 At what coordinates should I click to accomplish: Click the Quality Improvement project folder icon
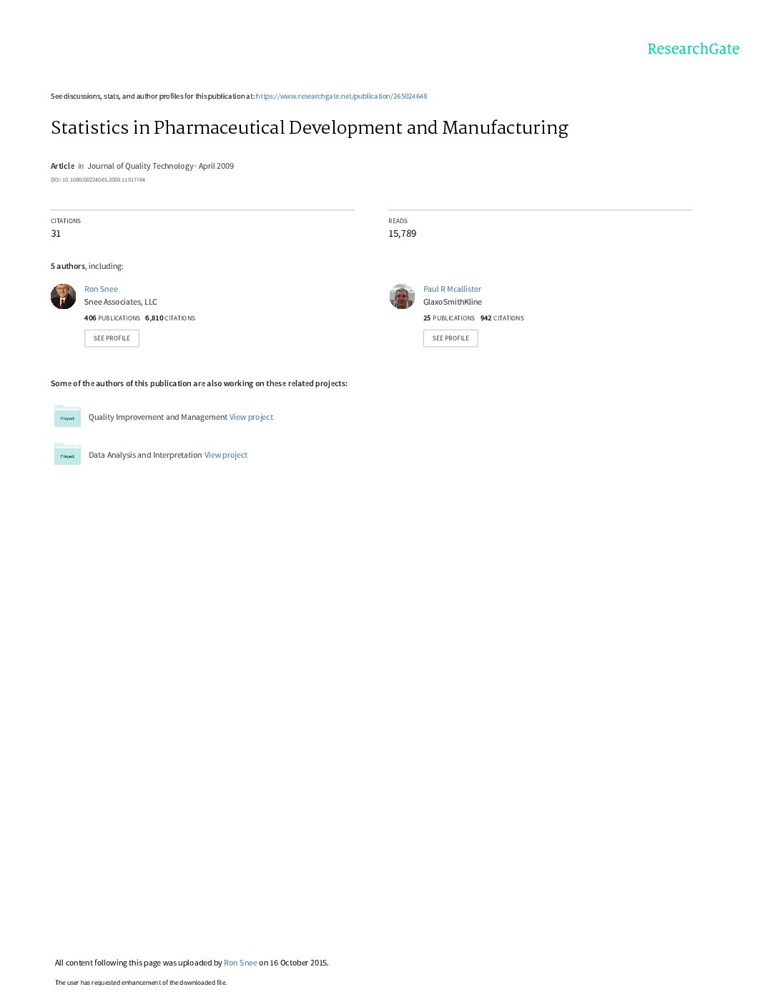(67, 416)
